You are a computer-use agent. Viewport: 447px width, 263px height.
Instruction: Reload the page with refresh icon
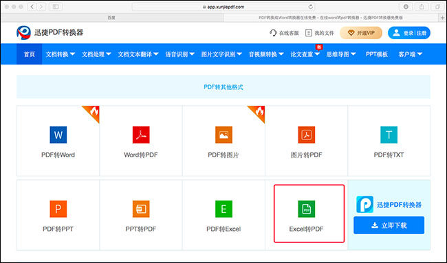click(311, 7)
